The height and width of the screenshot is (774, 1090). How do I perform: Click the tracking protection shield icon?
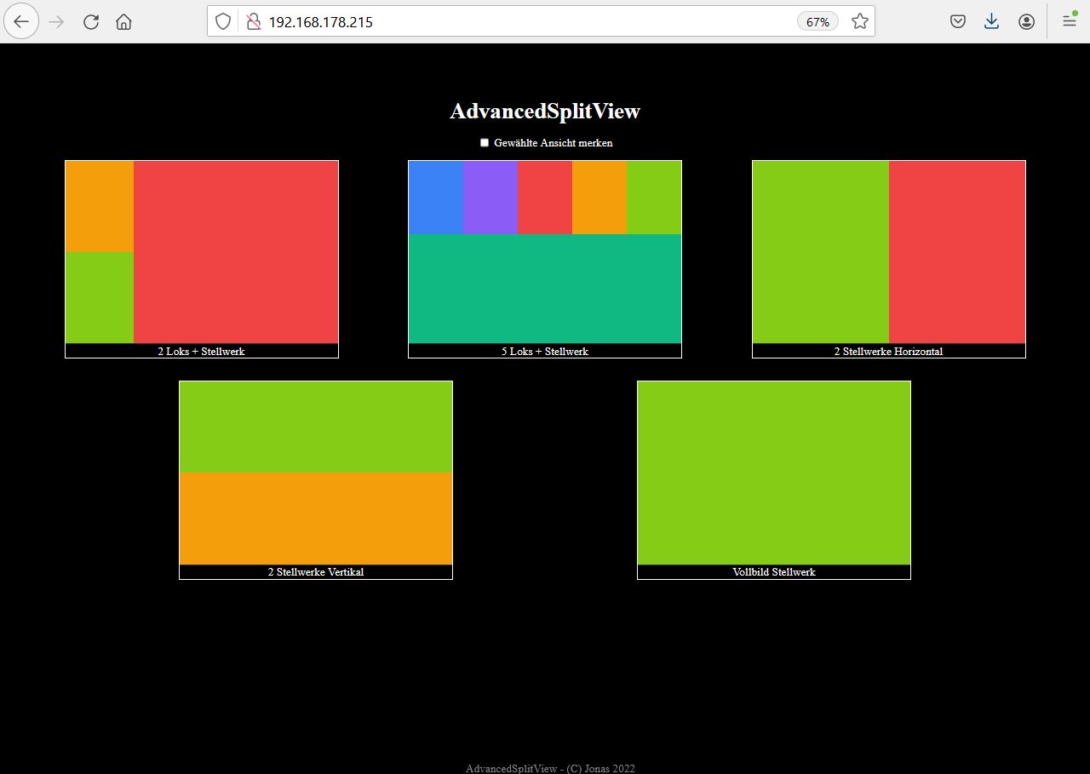click(x=223, y=22)
